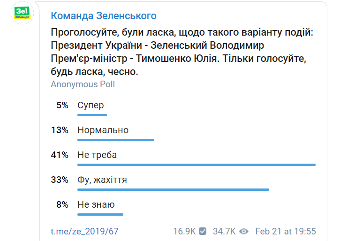Viewport: 348px width, 241px height.
Task: Click the views eye icon near 34.7K
Action: (244, 232)
